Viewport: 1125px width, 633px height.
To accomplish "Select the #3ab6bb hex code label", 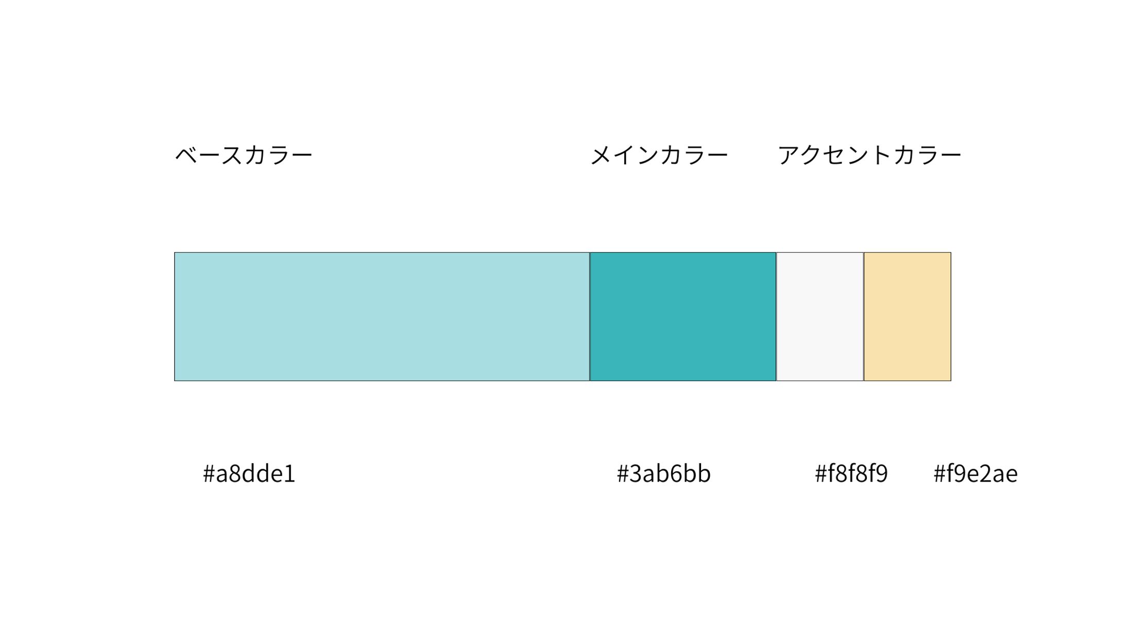I will (663, 473).
